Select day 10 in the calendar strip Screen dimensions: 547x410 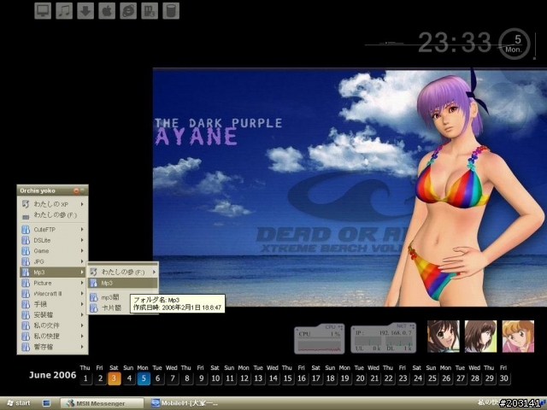click(x=215, y=378)
